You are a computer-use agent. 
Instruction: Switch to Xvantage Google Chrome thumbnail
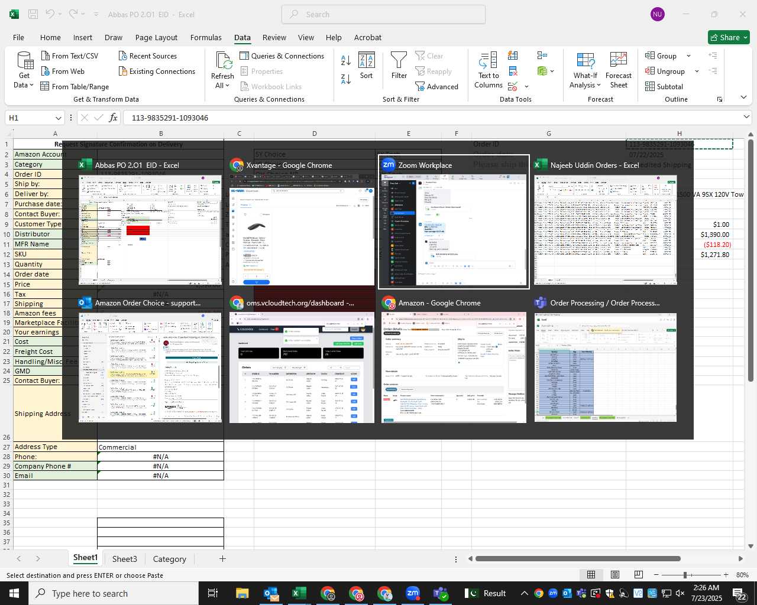point(302,222)
